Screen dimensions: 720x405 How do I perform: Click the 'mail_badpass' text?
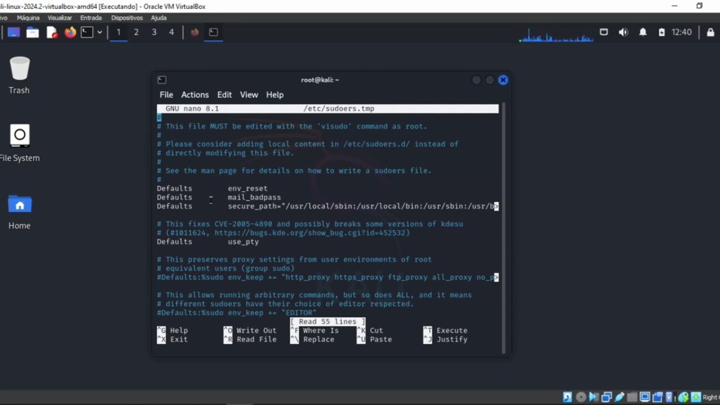click(254, 197)
